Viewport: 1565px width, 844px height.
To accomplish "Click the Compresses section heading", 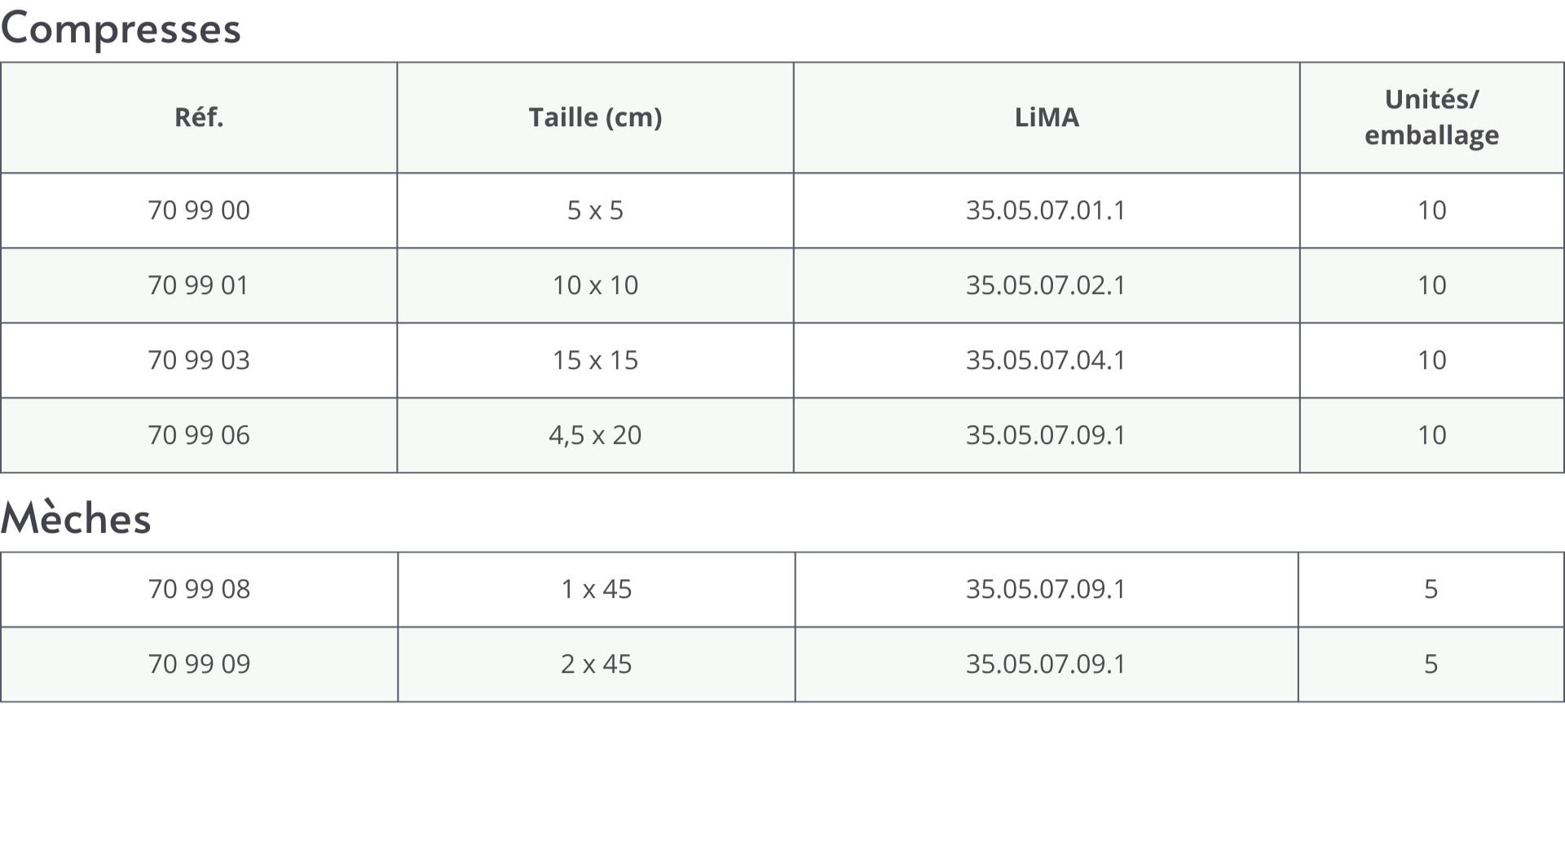I will click(x=121, y=29).
